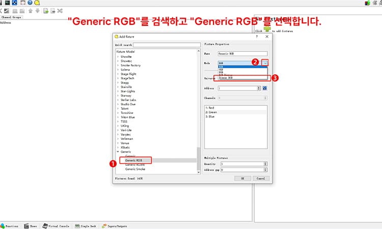Click the ungroup fixtures icon
This screenshot has height=229, width=382.
click(x=22, y=11)
